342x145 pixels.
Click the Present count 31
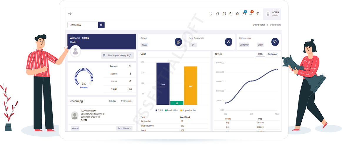pyautogui.click(x=130, y=66)
